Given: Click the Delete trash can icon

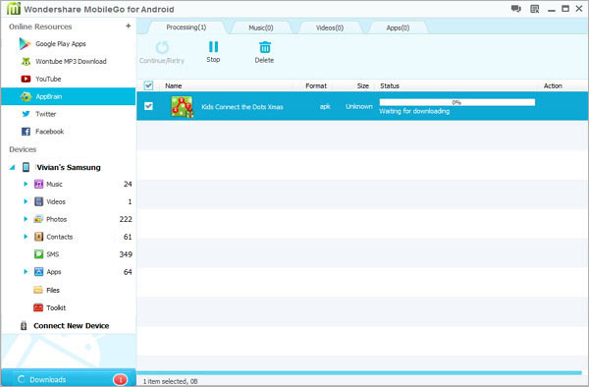Looking at the screenshot, I should click(x=265, y=47).
